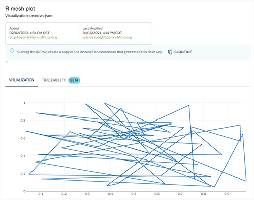Click CLONE IDE button
Image resolution: width=254 pixels, height=200 pixels.
point(180,52)
